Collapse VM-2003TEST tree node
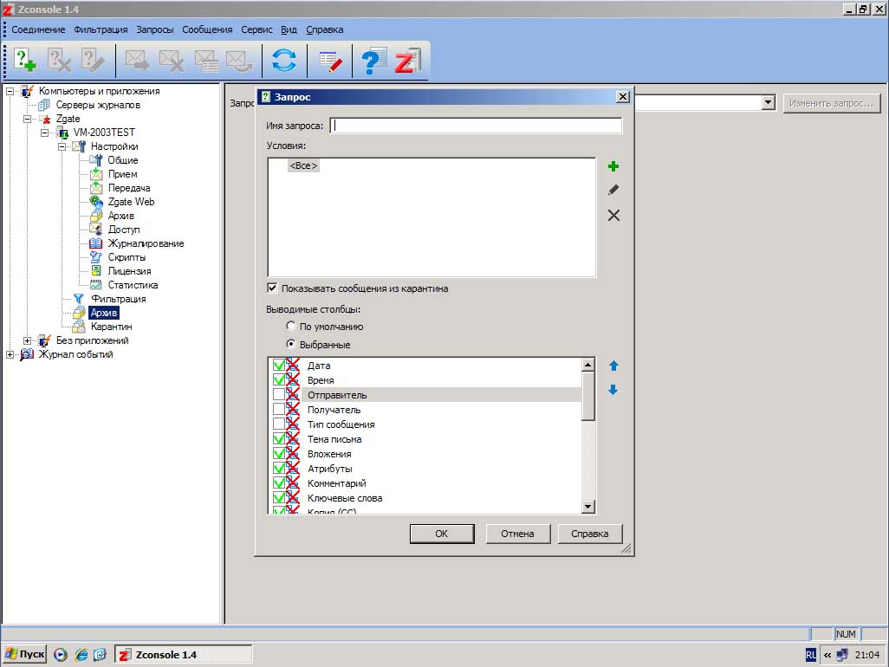 tap(44, 133)
